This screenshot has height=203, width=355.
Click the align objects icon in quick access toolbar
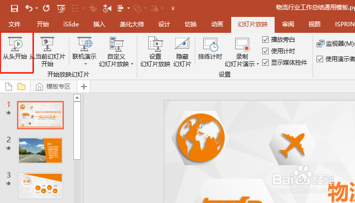[x=120, y=8]
